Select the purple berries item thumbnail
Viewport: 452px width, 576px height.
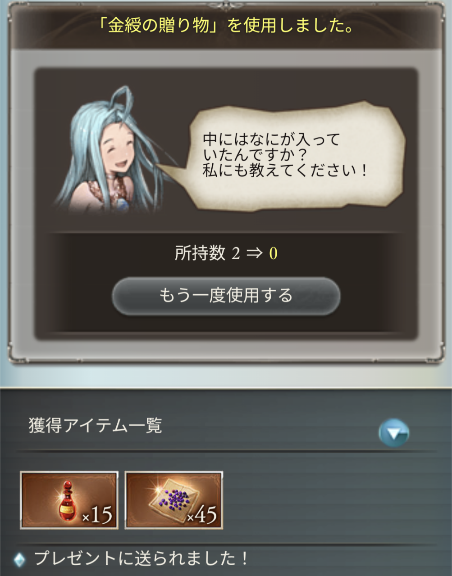174,500
